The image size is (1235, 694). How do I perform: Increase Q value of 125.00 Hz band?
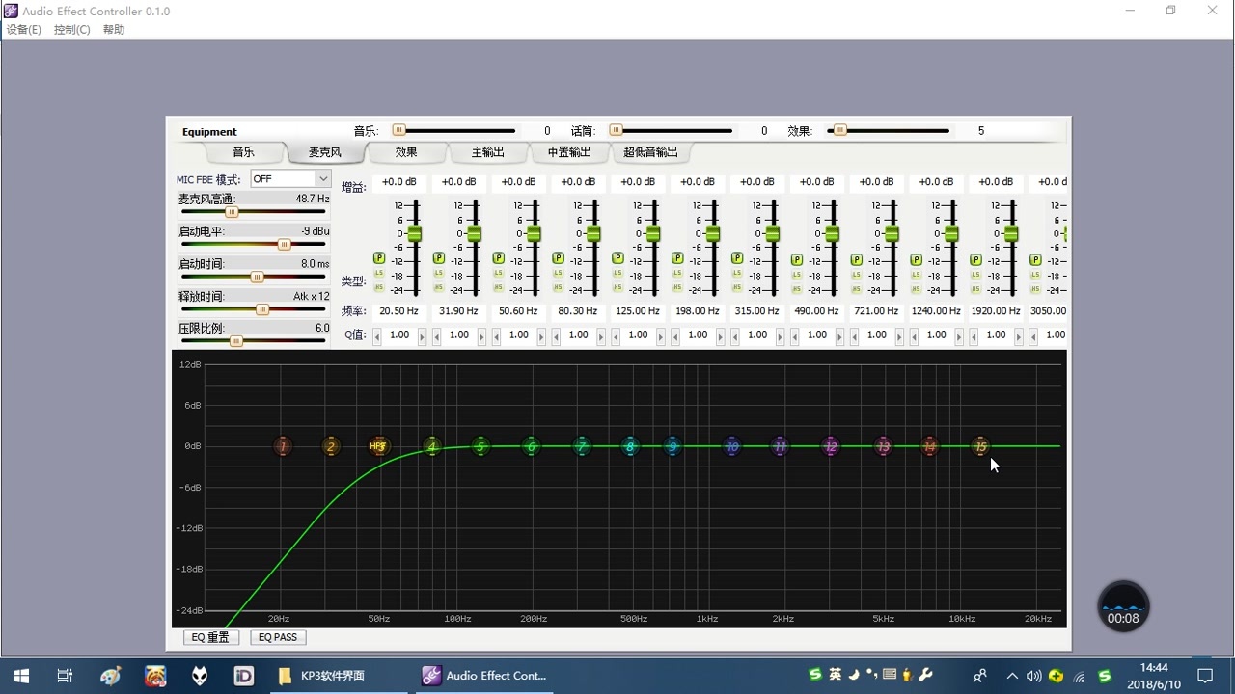(661, 335)
